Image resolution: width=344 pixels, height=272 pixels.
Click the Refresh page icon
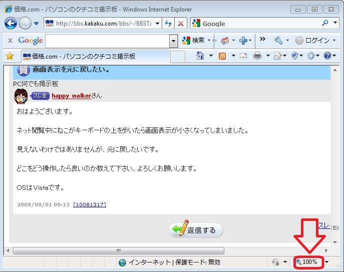pos(168,23)
